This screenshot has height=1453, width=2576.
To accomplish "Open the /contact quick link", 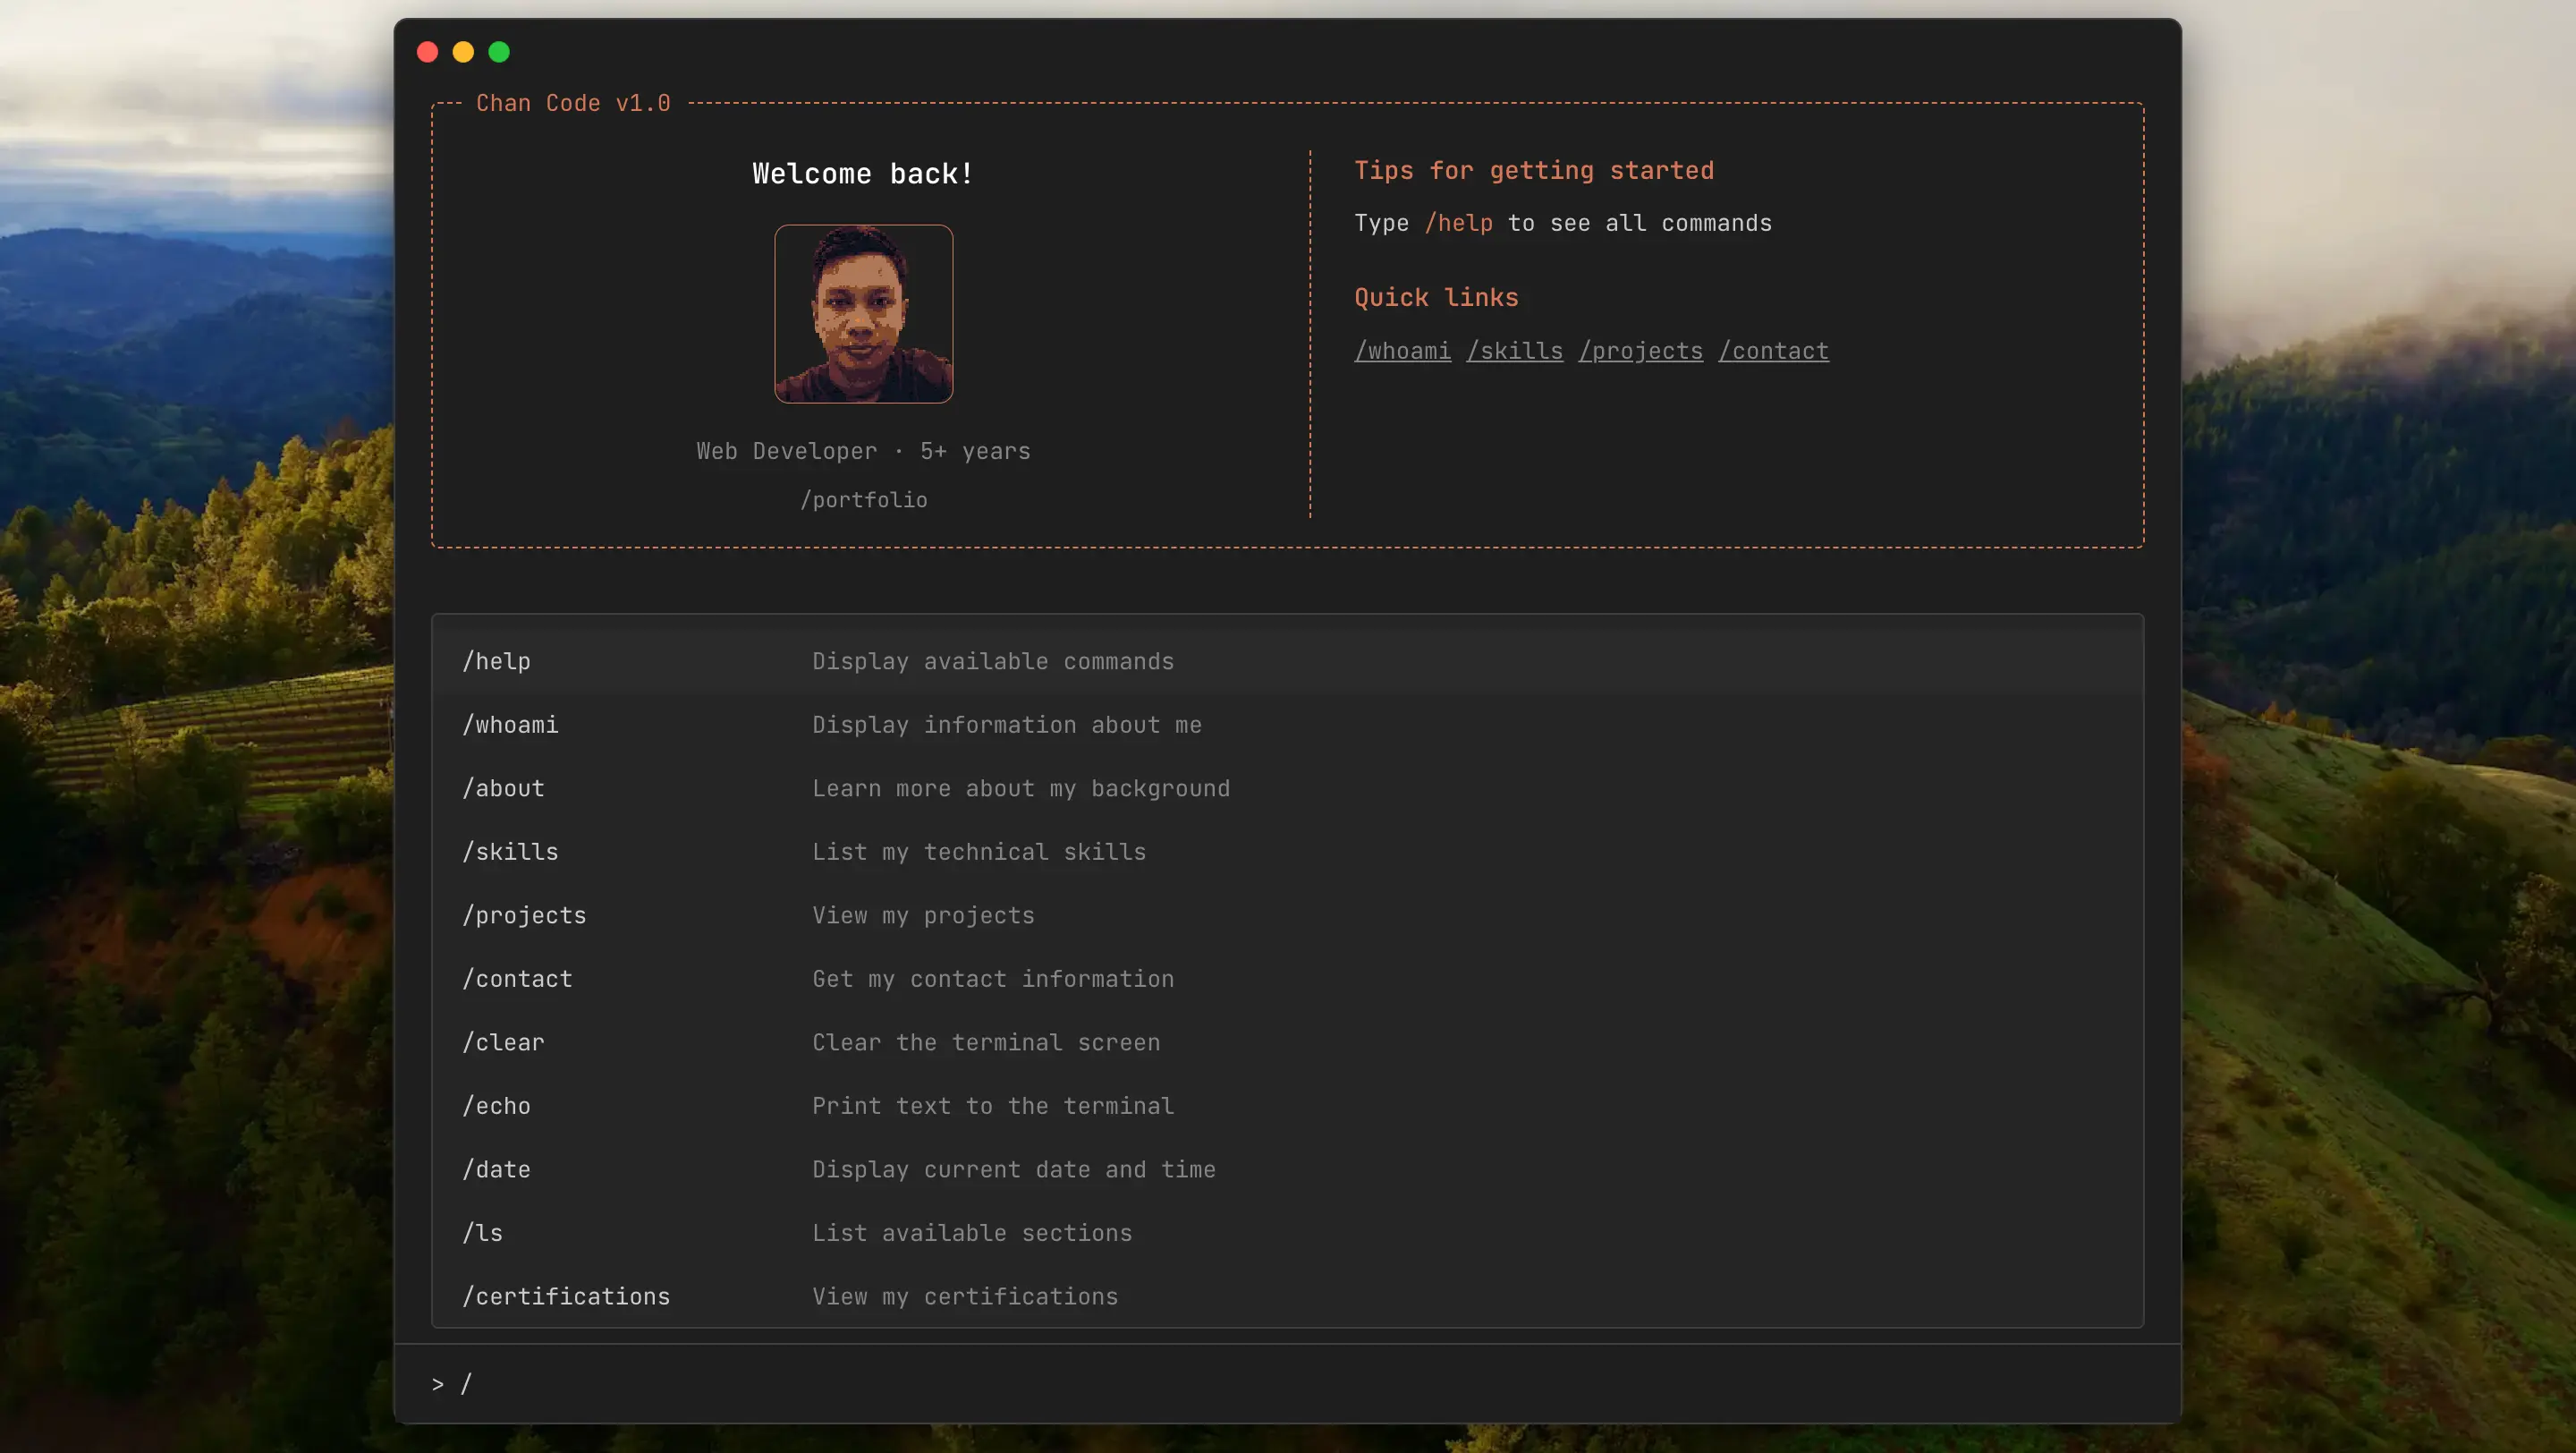I will [x=1773, y=351].
